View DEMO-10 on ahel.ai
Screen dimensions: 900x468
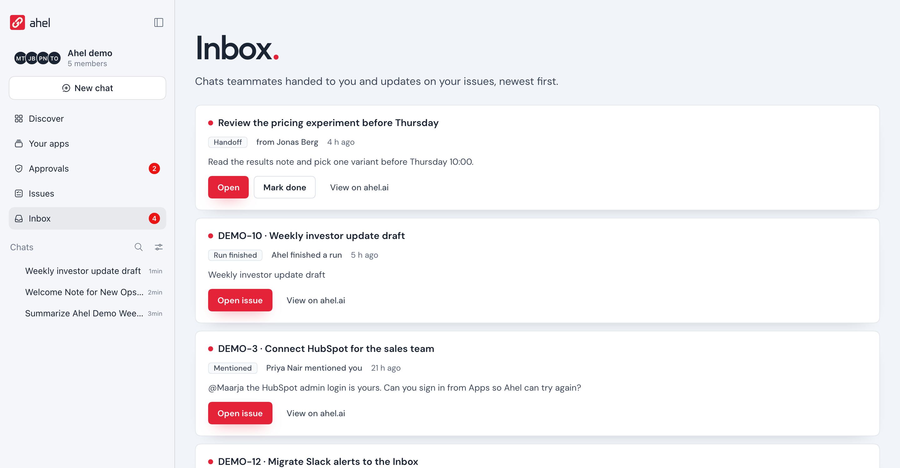point(316,300)
